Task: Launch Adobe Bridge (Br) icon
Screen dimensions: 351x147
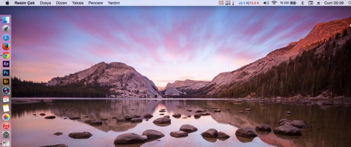Action: tap(6, 82)
